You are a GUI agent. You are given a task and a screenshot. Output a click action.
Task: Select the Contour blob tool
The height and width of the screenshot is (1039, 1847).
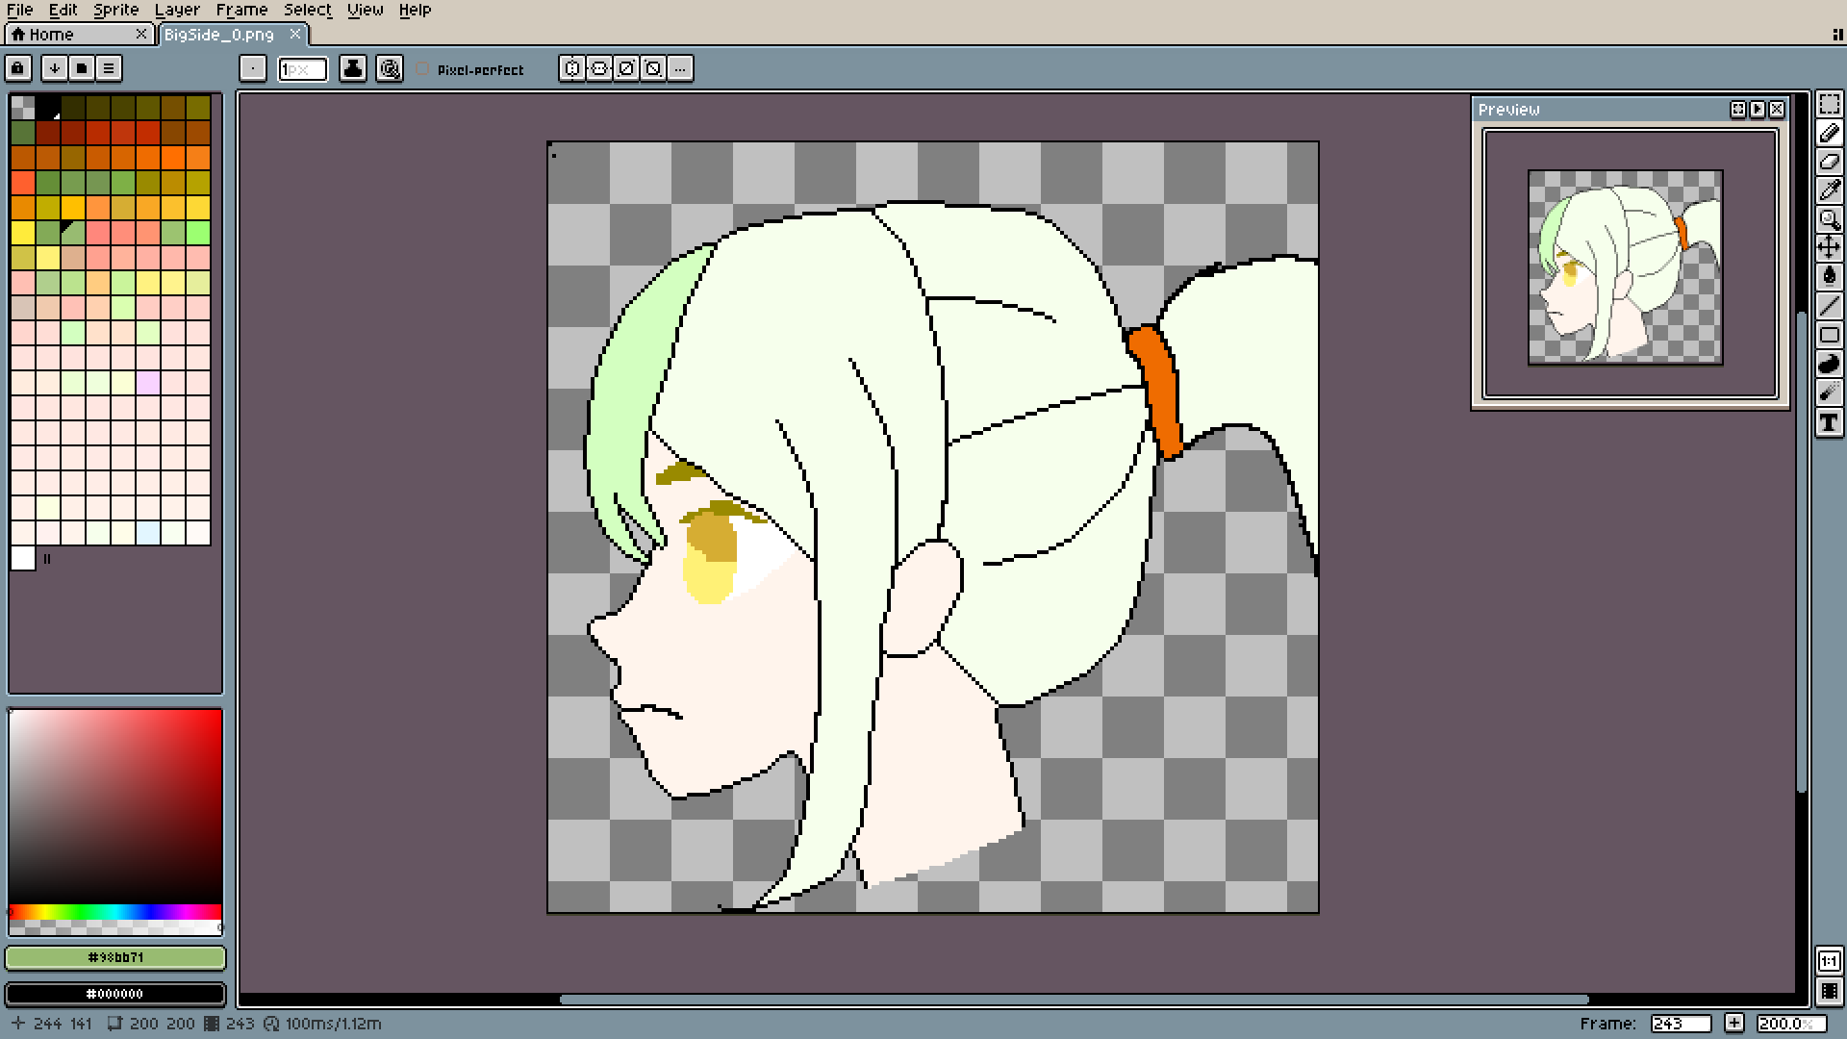click(x=1829, y=364)
